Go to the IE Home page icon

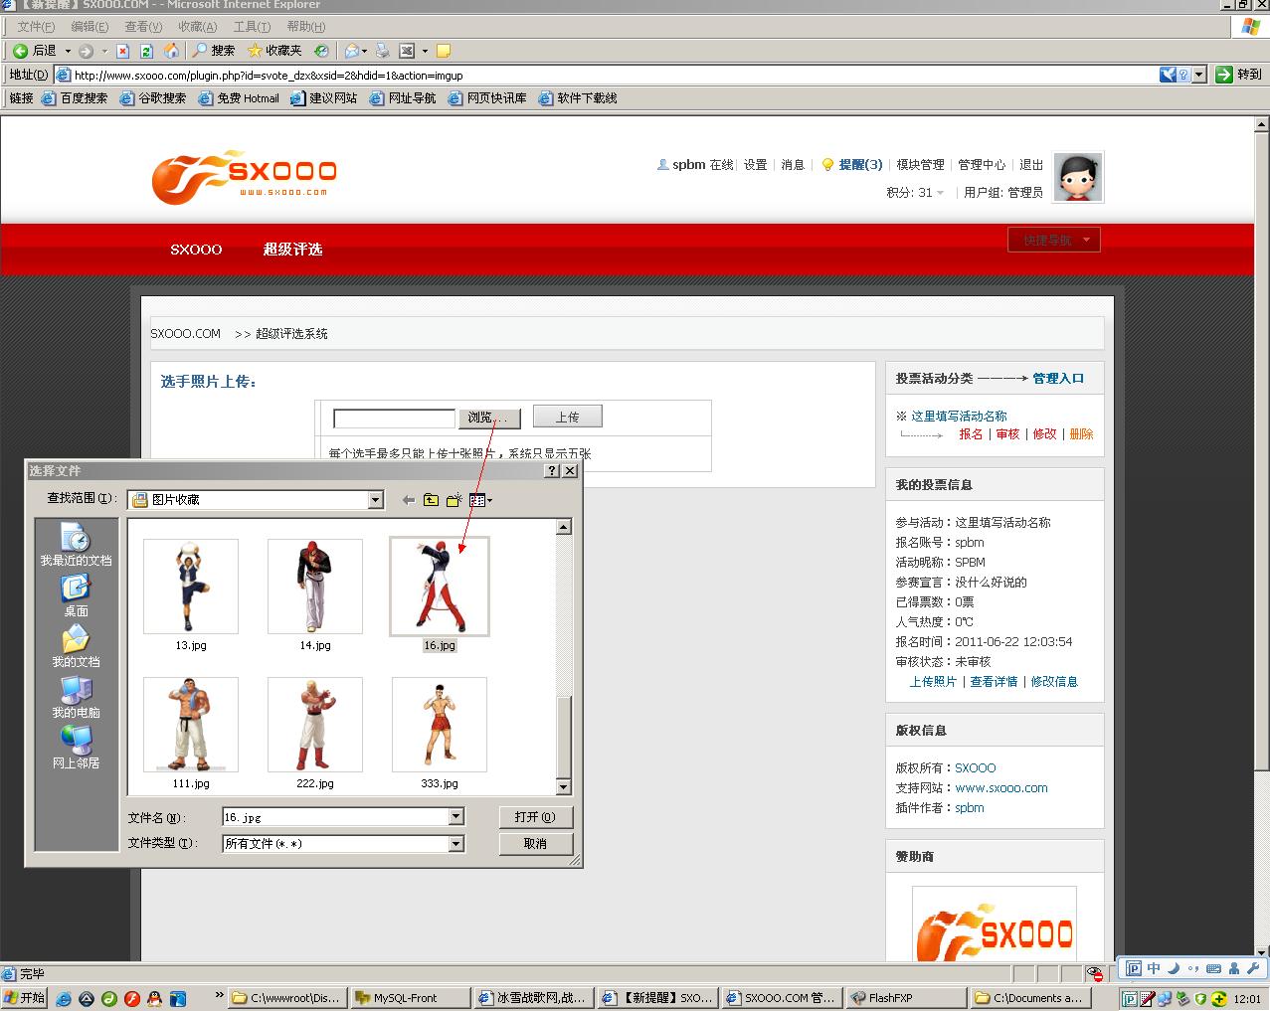[171, 51]
